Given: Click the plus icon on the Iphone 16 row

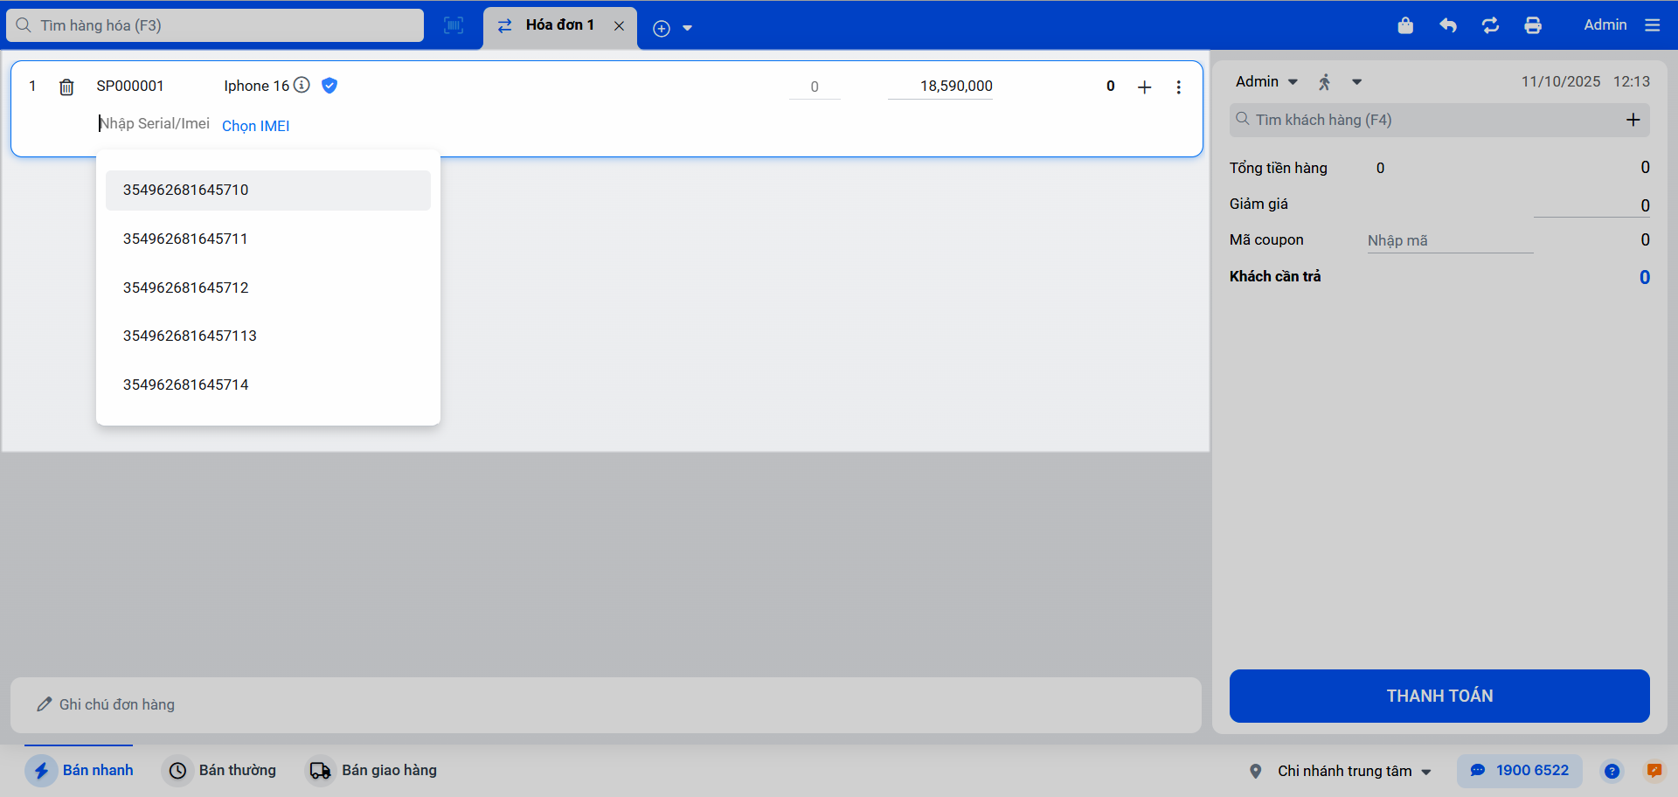Looking at the screenshot, I should [1145, 87].
